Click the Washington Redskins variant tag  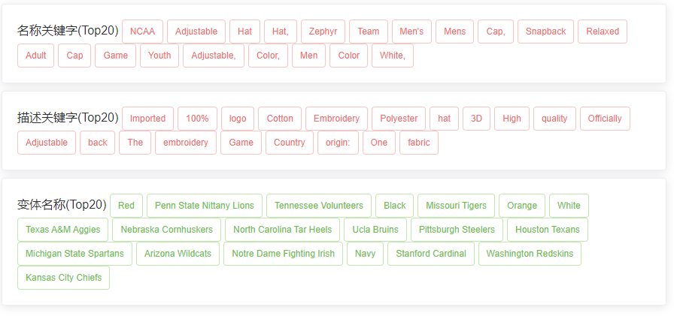point(530,254)
